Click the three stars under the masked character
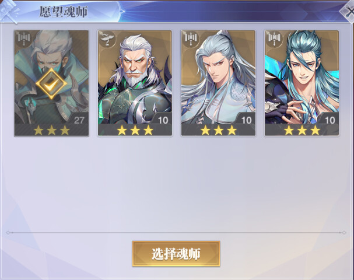The image size is (354, 280). 51,130
